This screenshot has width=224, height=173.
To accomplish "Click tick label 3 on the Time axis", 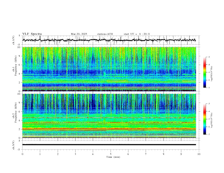I will pos(75,154).
